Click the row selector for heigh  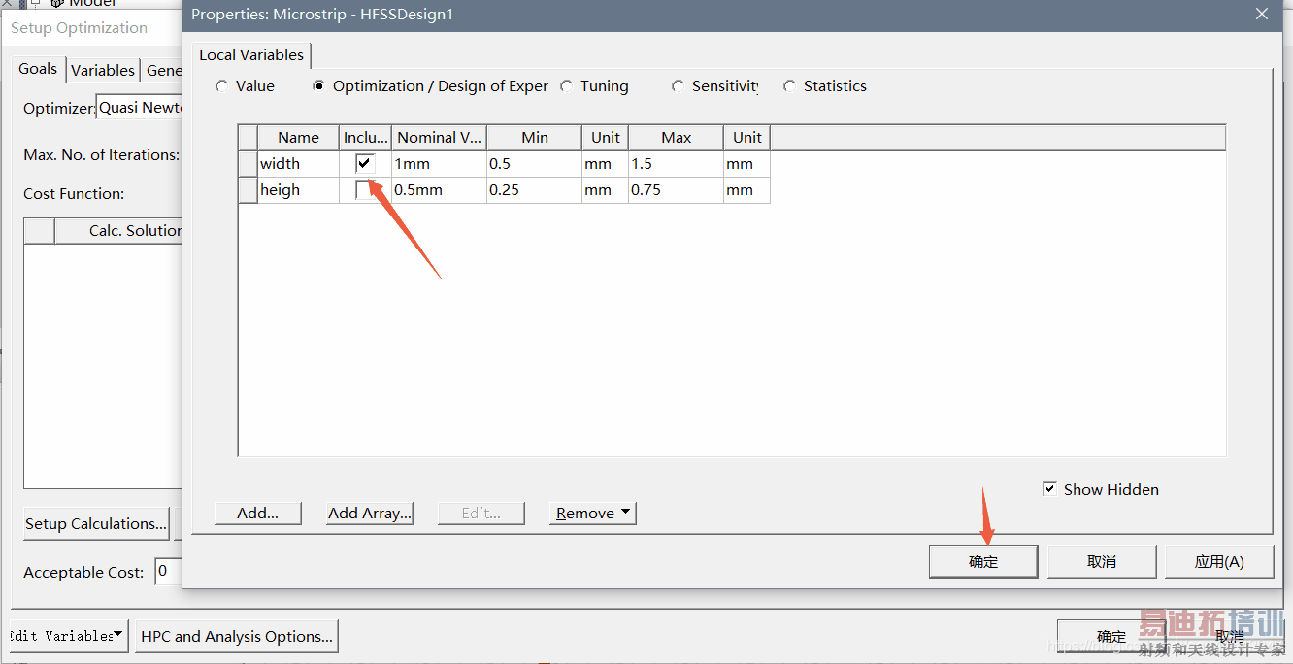(248, 190)
